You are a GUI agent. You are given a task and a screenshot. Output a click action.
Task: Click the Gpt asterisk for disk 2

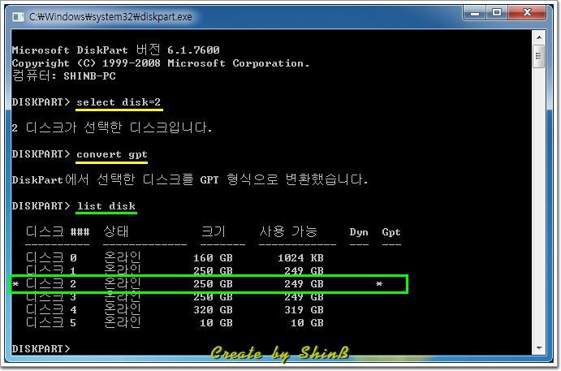pyautogui.click(x=379, y=284)
